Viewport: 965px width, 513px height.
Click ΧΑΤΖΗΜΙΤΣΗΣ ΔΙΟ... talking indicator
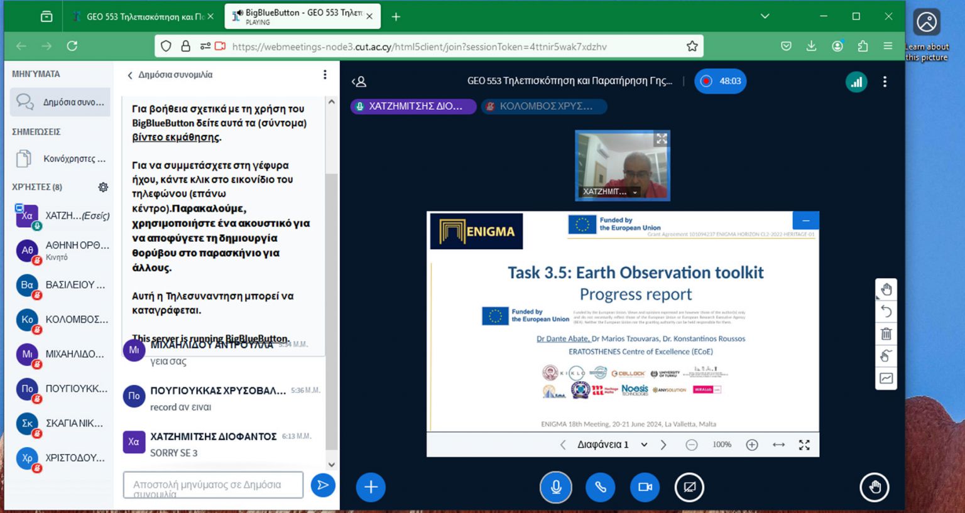coord(413,107)
